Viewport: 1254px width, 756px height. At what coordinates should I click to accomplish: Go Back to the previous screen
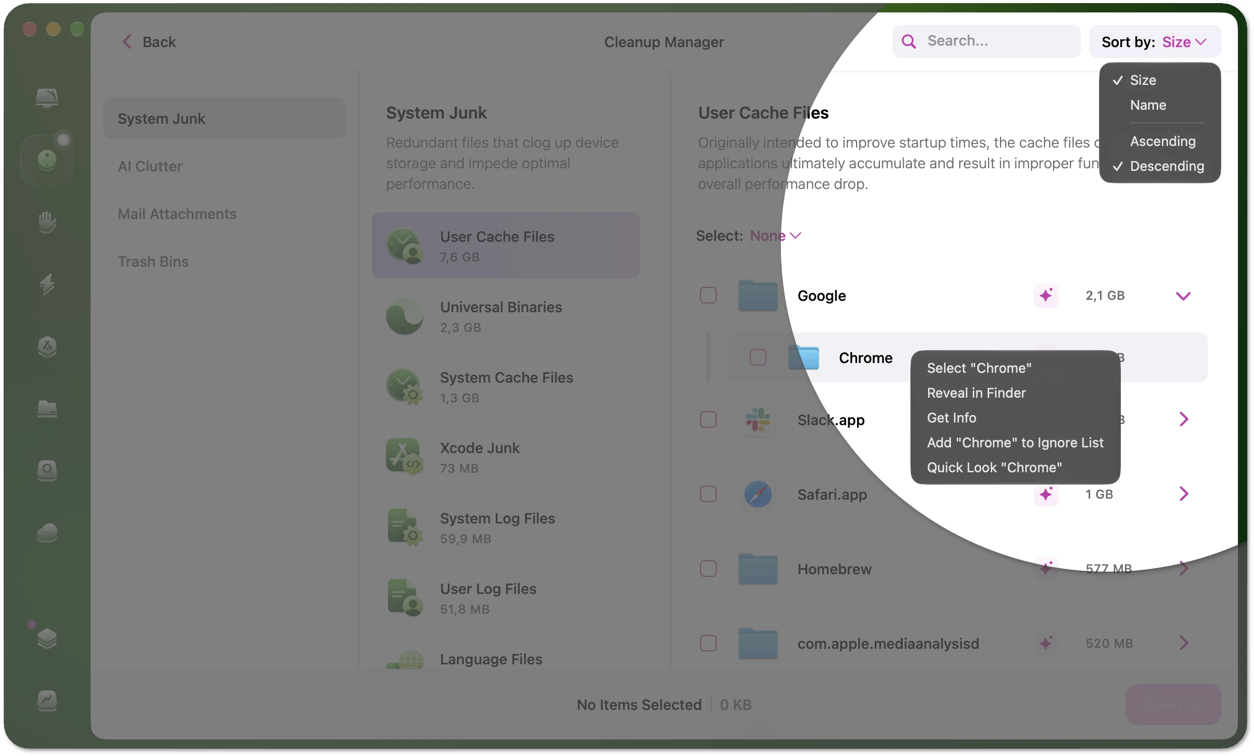coord(149,42)
